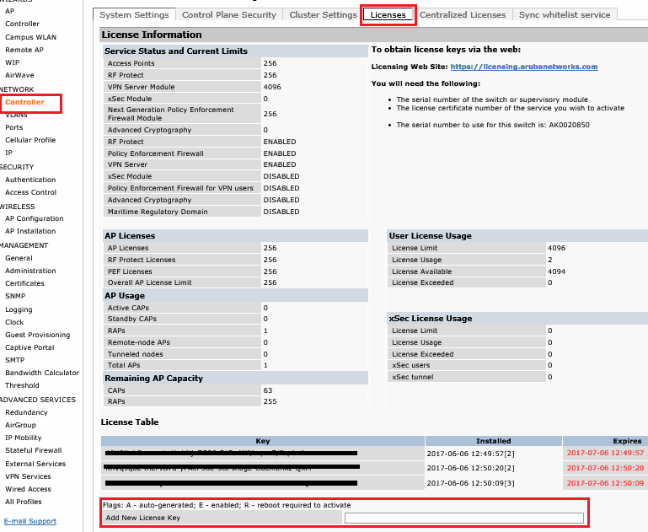The width and height of the screenshot is (648, 532).
Task: Open the System Settings tab
Action: click(134, 15)
